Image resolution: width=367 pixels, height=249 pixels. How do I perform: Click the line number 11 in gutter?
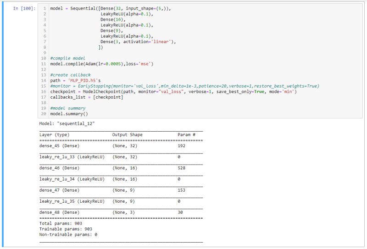pos(44,64)
